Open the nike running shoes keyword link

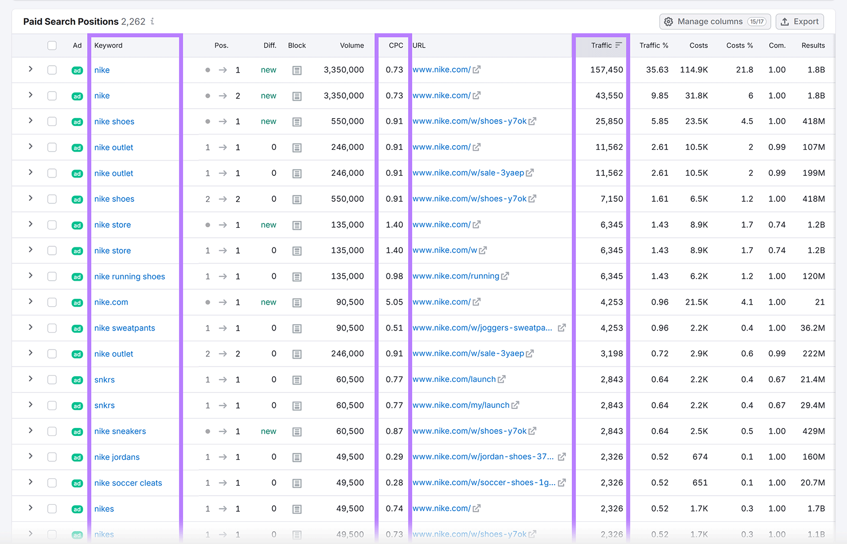pos(129,276)
